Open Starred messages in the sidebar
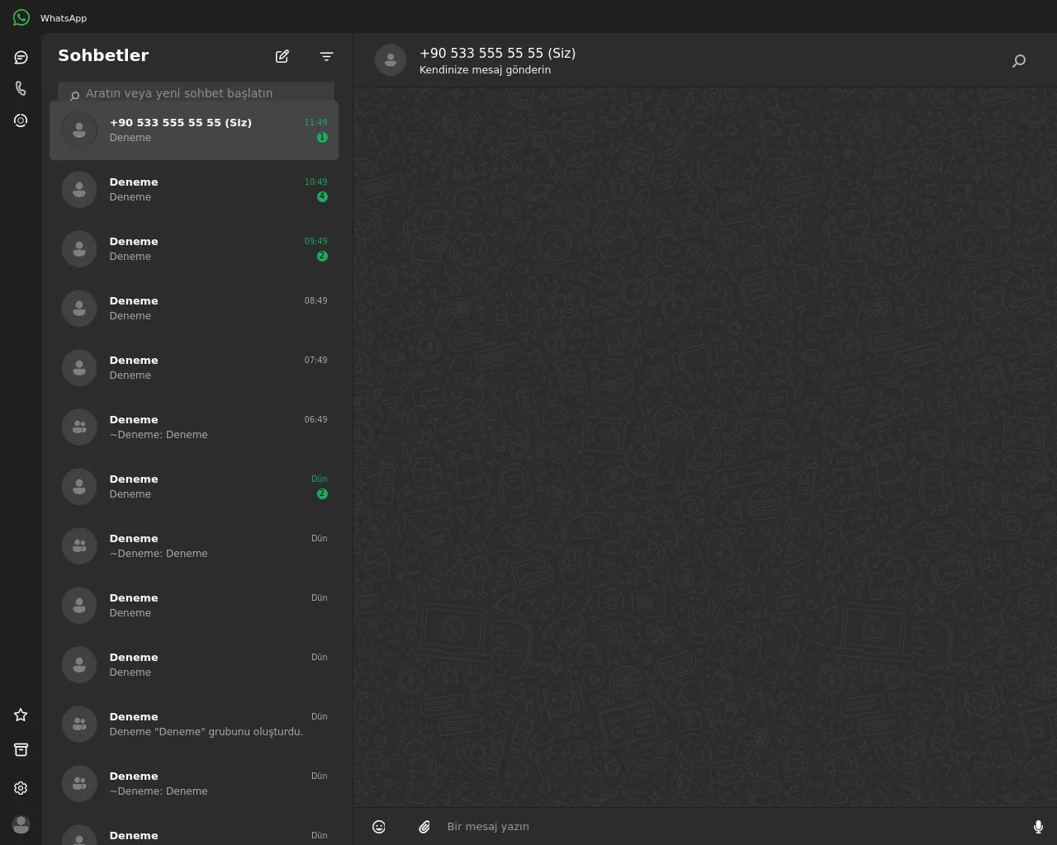The image size is (1057, 845). [21, 715]
